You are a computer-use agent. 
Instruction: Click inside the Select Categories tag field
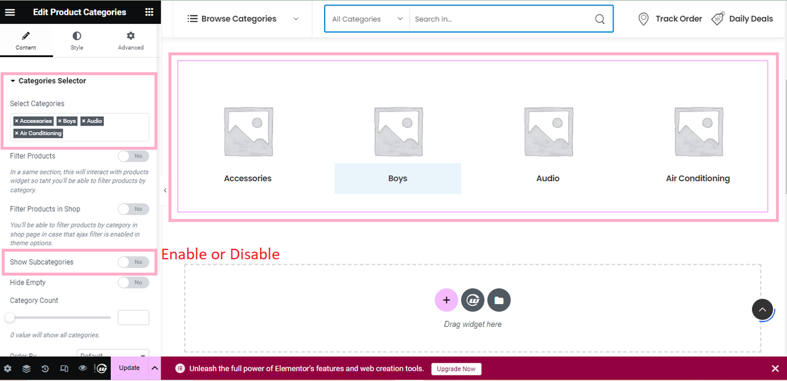[80, 127]
